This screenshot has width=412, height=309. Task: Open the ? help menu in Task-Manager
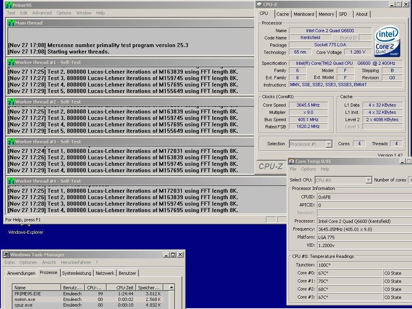coord(97,262)
